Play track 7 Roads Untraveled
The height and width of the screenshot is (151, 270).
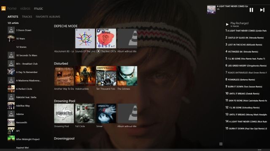(246, 73)
